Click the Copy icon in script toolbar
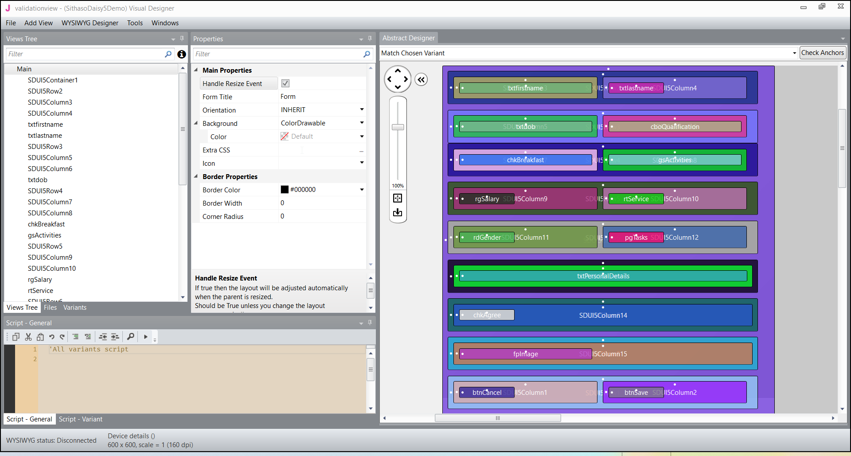The height and width of the screenshot is (456, 851). coord(16,337)
